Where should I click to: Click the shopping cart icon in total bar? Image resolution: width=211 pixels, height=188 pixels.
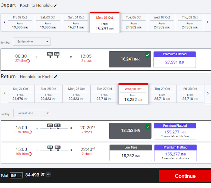[x=43, y=175]
